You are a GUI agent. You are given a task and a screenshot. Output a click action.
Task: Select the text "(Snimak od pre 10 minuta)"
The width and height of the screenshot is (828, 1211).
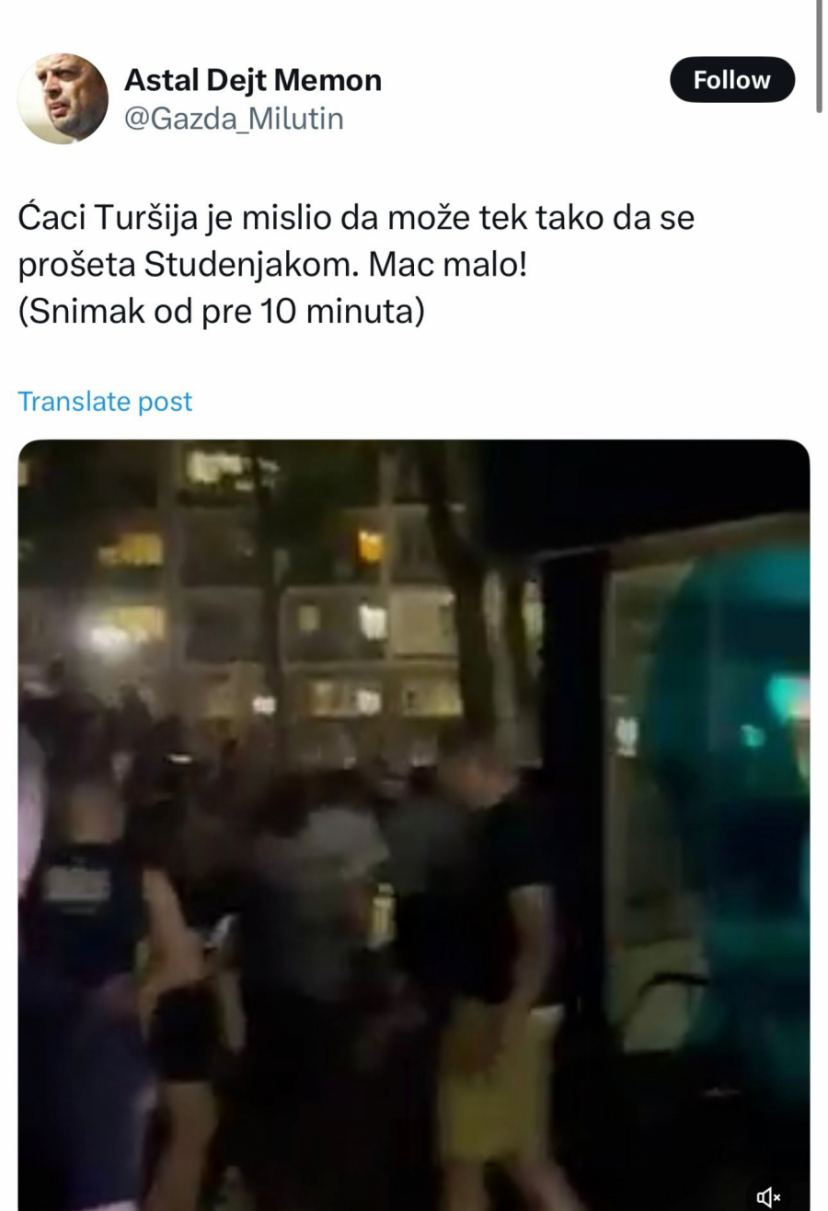pos(221,311)
